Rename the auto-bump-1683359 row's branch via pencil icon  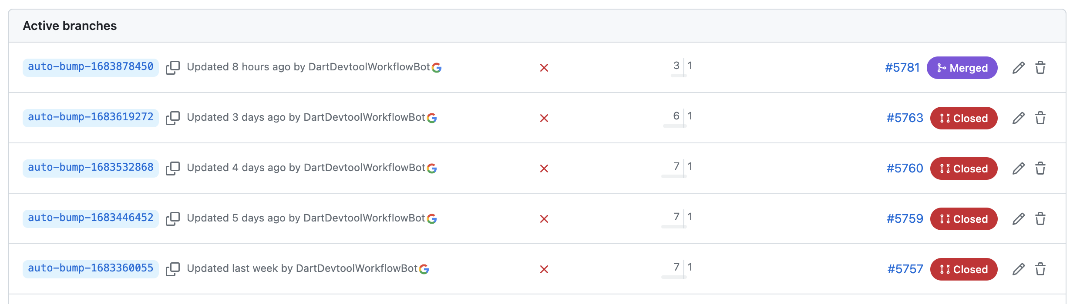pos(1019,269)
